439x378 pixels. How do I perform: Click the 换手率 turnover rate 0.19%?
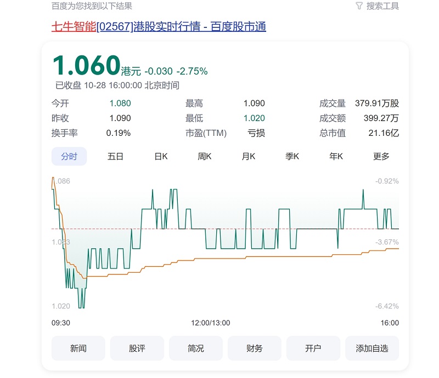coord(119,133)
